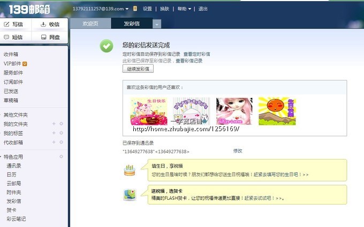Click the plus icon beside 我的文件夹
The image size is (364, 227).
[x=54, y=124]
